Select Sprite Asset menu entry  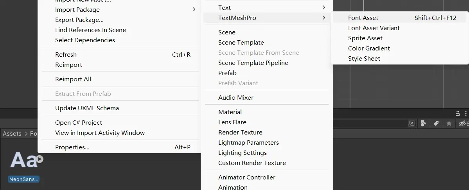point(365,38)
